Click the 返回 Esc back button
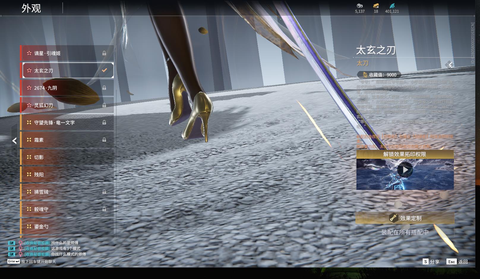Viewport: 480px width, 279px height. pos(457,261)
